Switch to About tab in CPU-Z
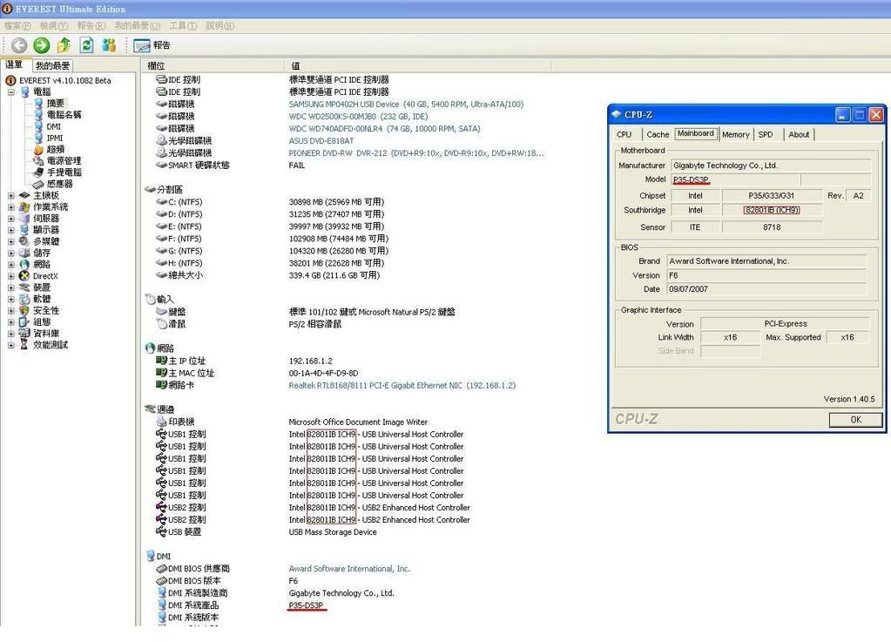 coord(799,135)
